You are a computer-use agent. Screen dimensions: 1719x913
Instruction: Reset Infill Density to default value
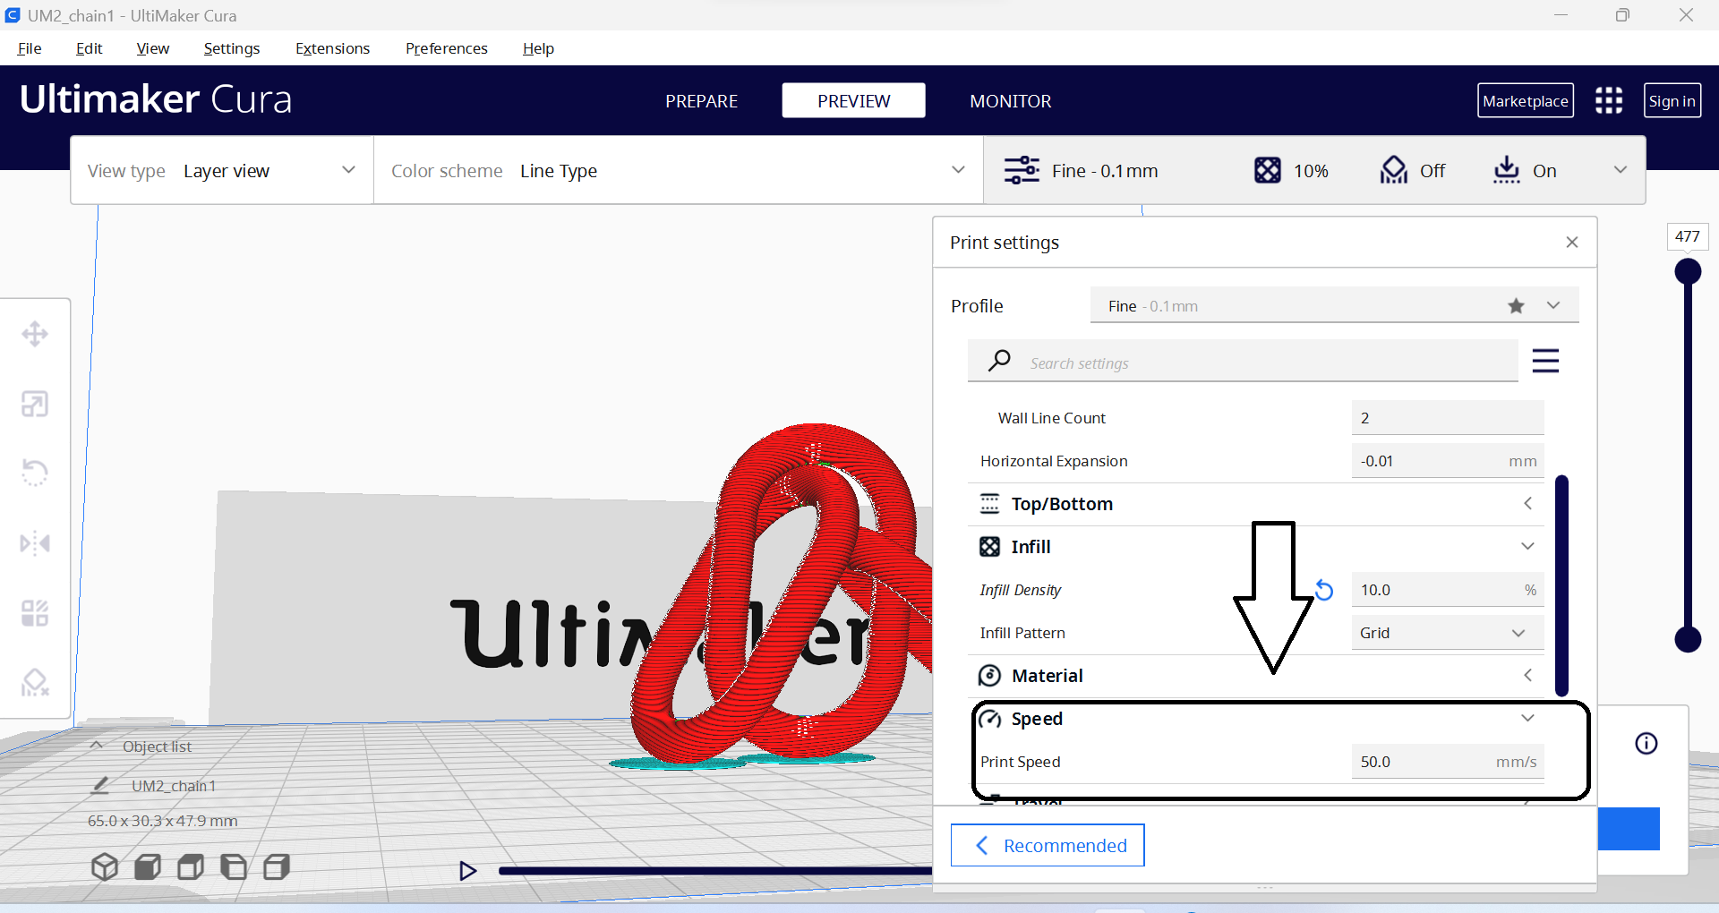1324,590
